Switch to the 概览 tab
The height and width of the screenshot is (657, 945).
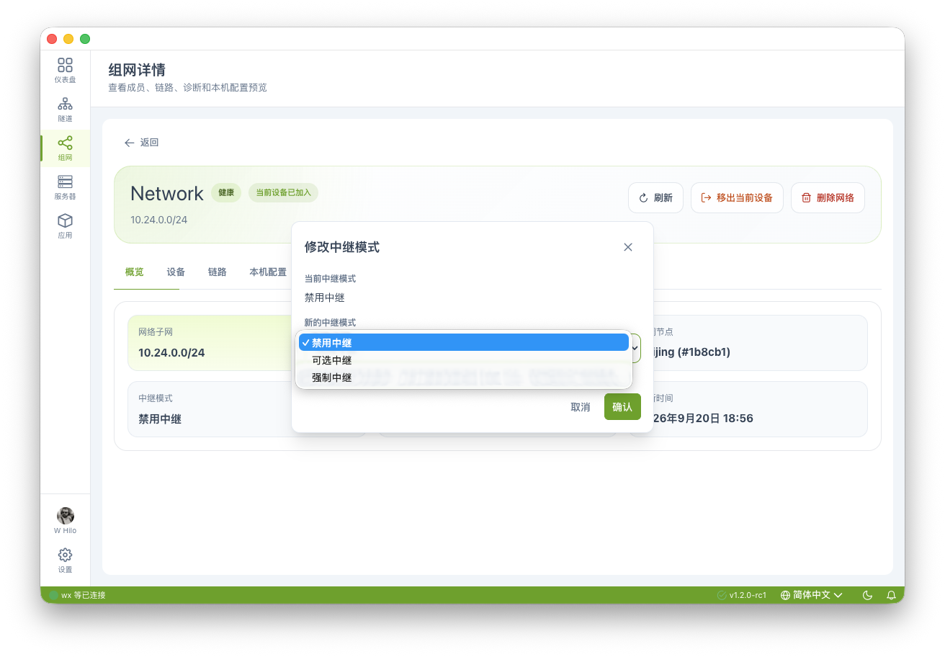135,272
